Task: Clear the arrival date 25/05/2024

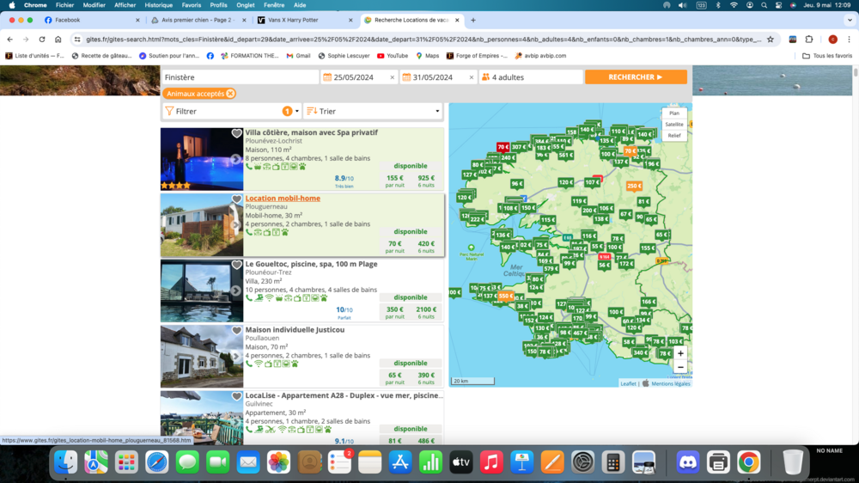Action: coord(393,77)
